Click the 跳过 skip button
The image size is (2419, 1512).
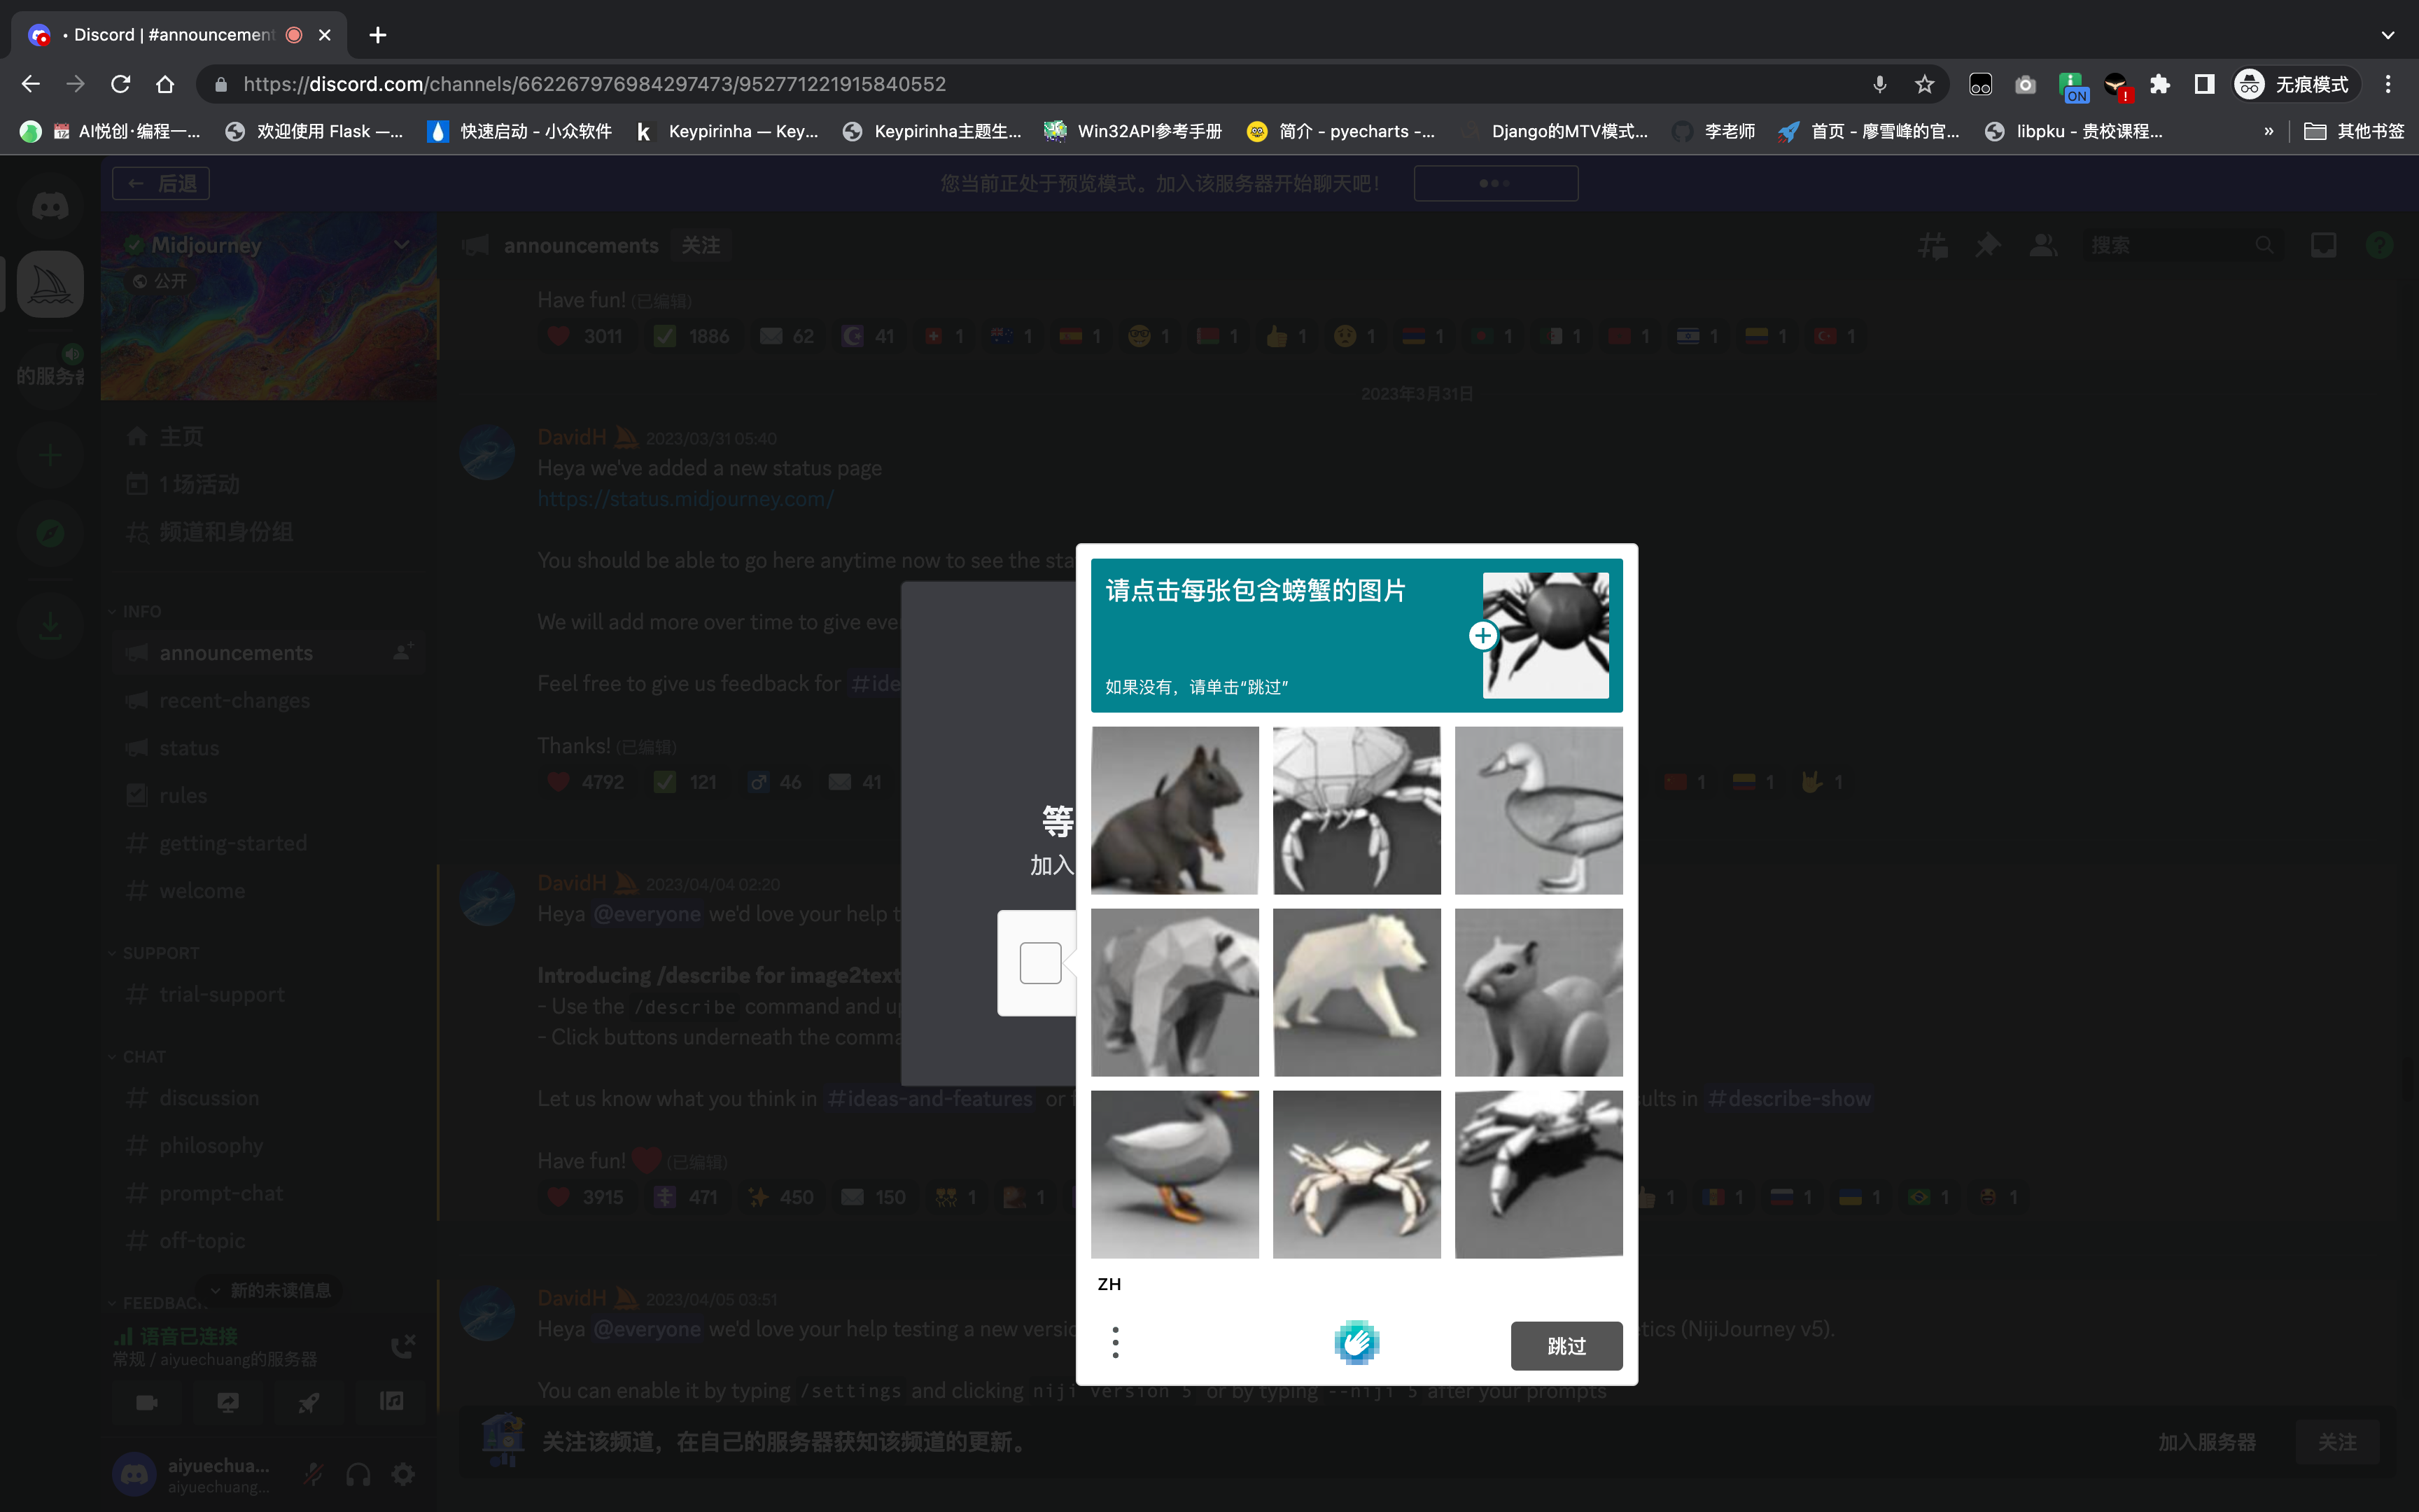[x=1566, y=1346]
